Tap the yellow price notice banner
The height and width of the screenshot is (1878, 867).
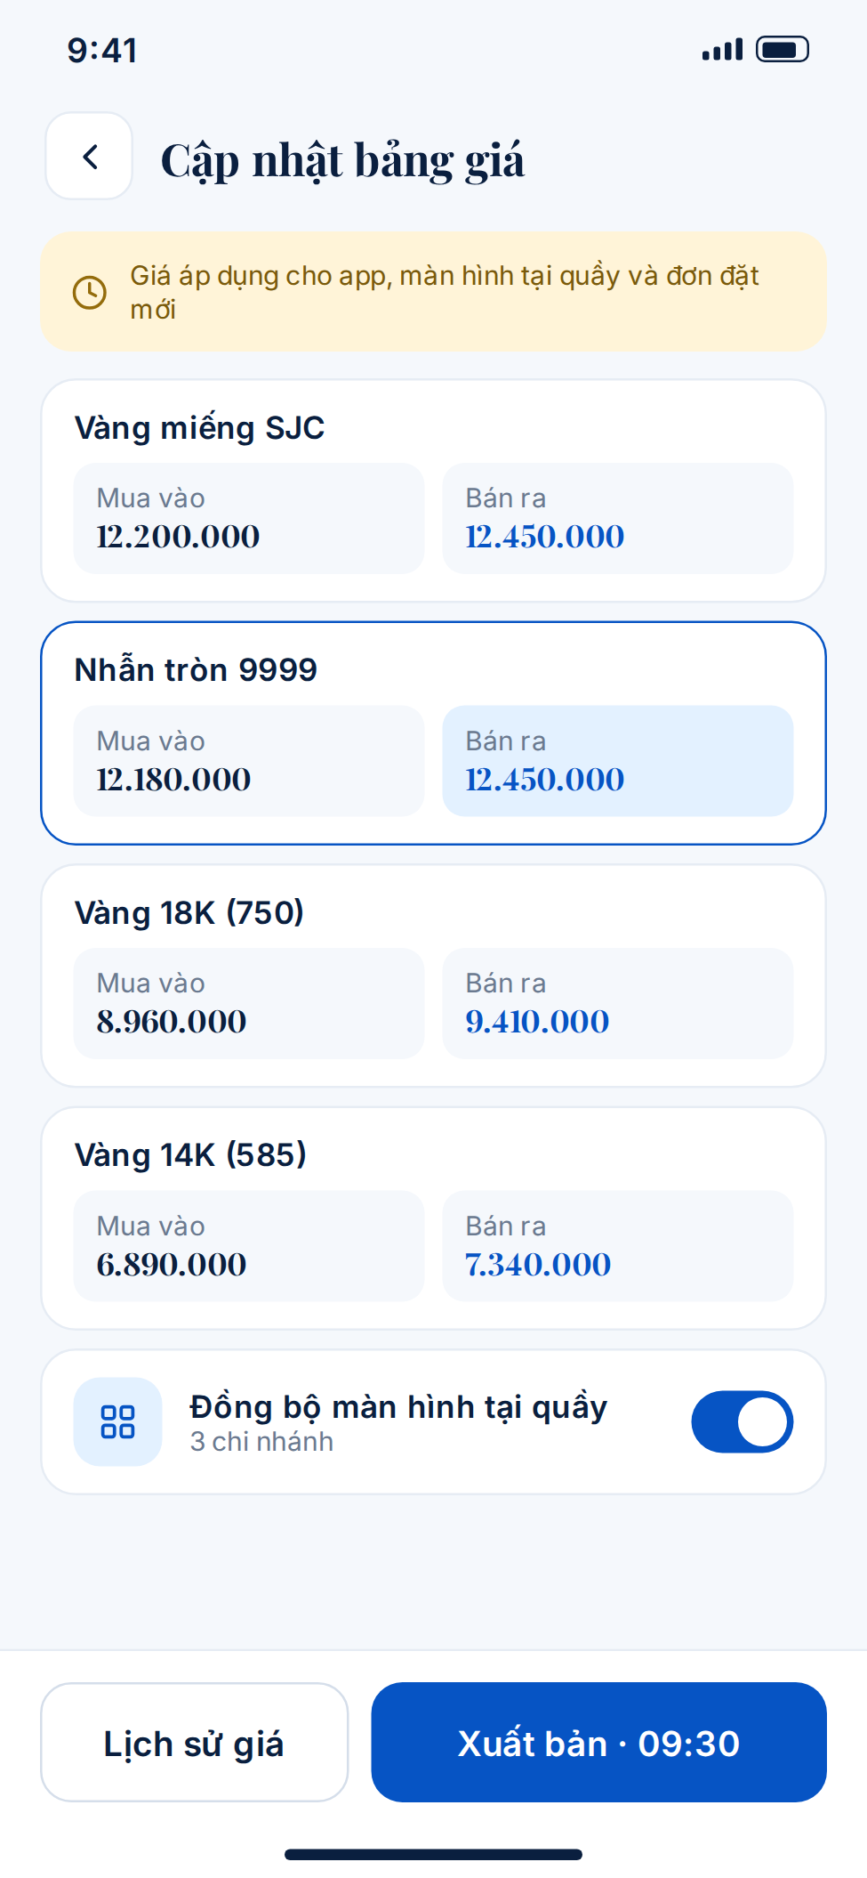pyautogui.click(x=433, y=292)
